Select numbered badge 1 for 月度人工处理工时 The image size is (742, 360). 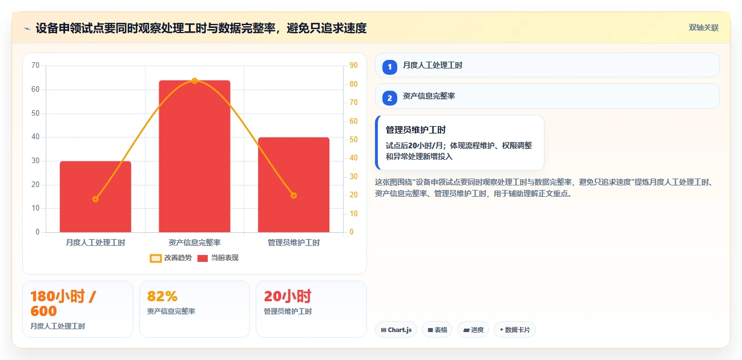click(389, 67)
